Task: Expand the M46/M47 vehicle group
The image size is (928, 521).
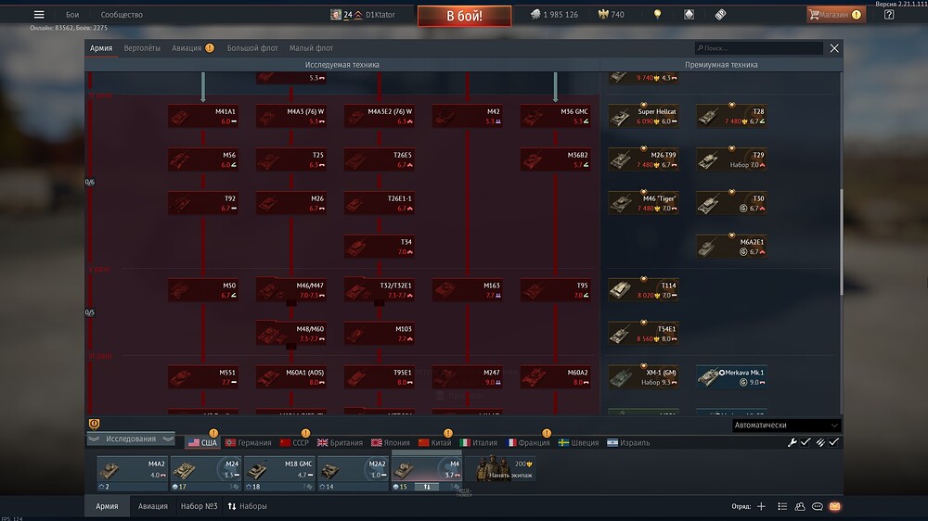Action: point(291,290)
